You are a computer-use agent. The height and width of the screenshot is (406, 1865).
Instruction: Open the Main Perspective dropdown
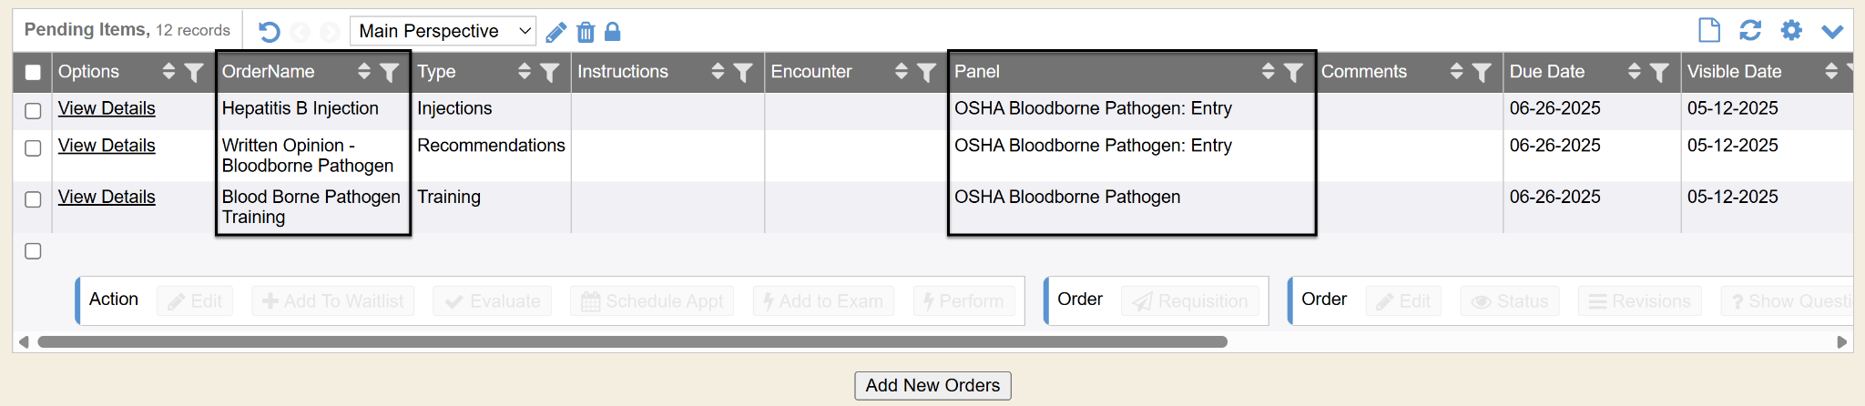pyautogui.click(x=443, y=31)
